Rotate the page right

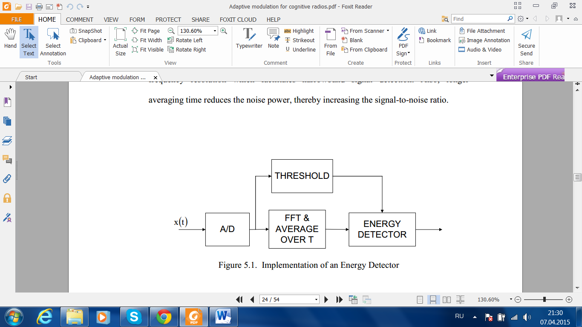tap(187, 49)
